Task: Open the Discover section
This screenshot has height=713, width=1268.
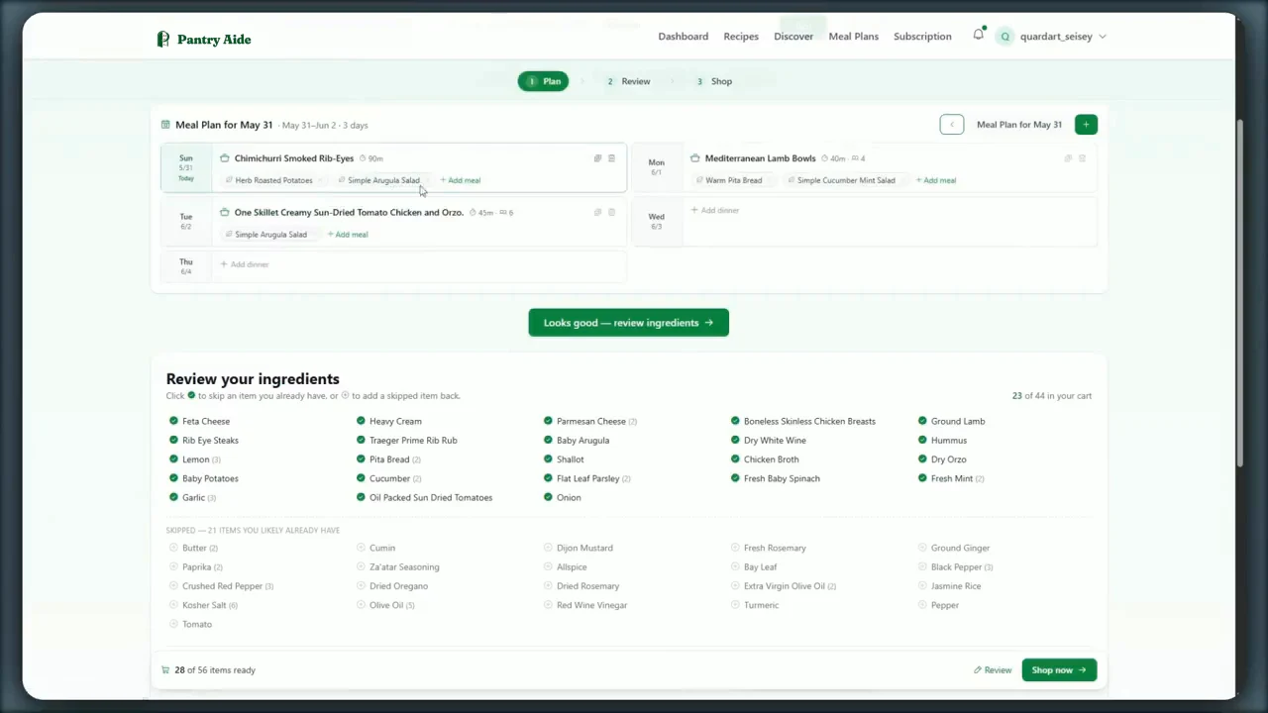Action: click(x=793, y=37)
